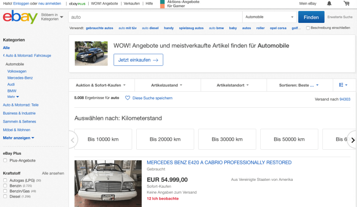Click the Jetzt einkaufen button
This screenshot has height=207, width=357.
pos(138,60)
